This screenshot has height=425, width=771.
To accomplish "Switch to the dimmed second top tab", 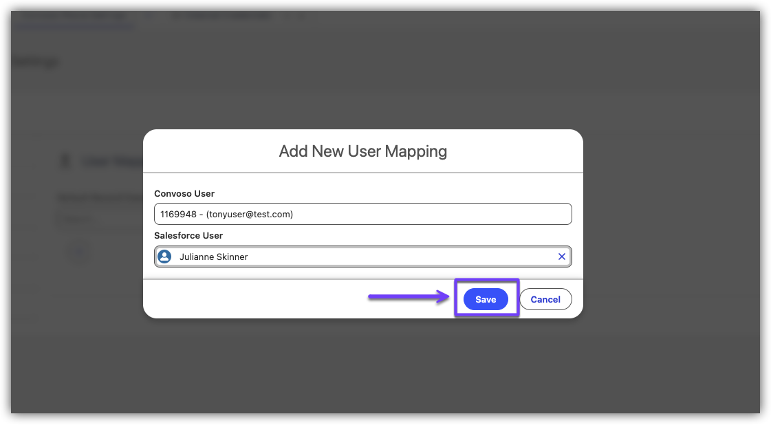I will pyautogui.click(x=220, y=16).
